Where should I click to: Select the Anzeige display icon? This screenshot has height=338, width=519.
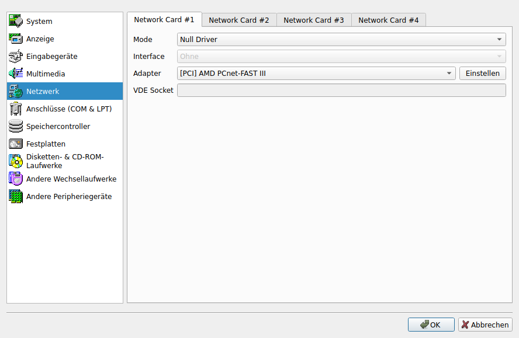pyautogui.click(x=16, y=39)
